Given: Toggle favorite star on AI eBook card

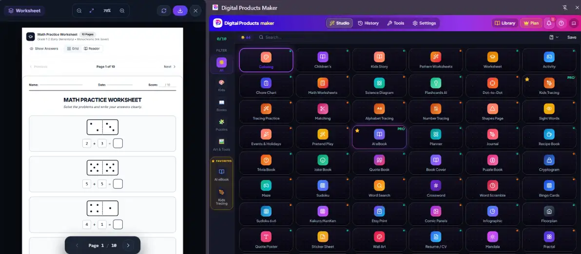Looking at the screenshot, I should click(357, 130).
